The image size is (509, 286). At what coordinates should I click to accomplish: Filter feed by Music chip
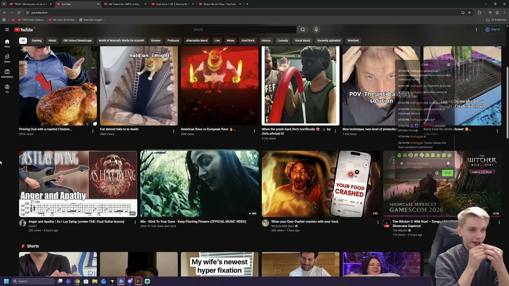click(x=52, y=41)
